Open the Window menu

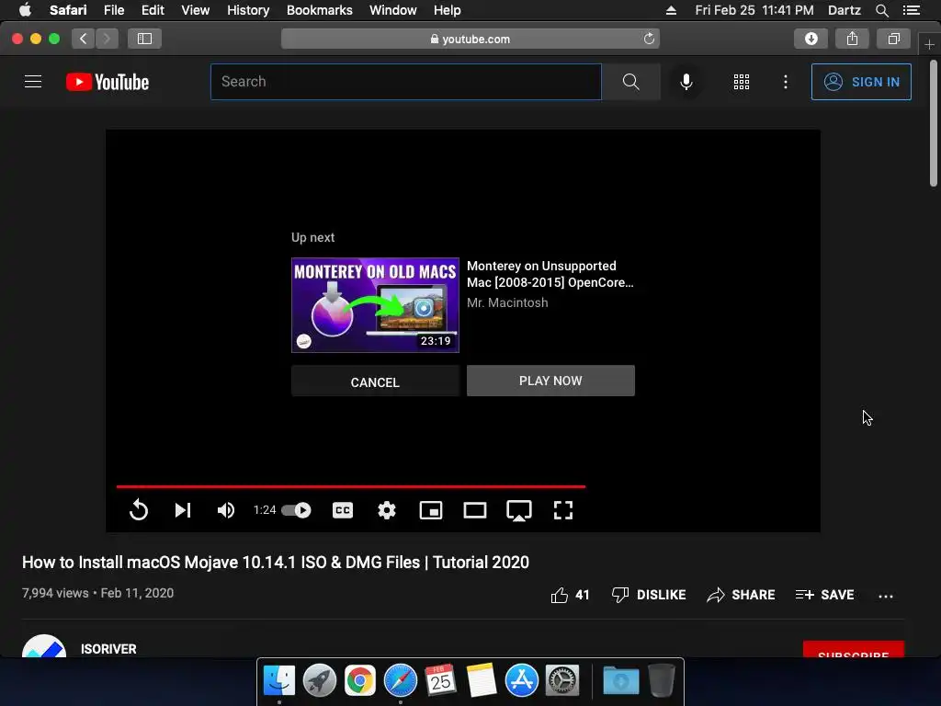[393, 10]
